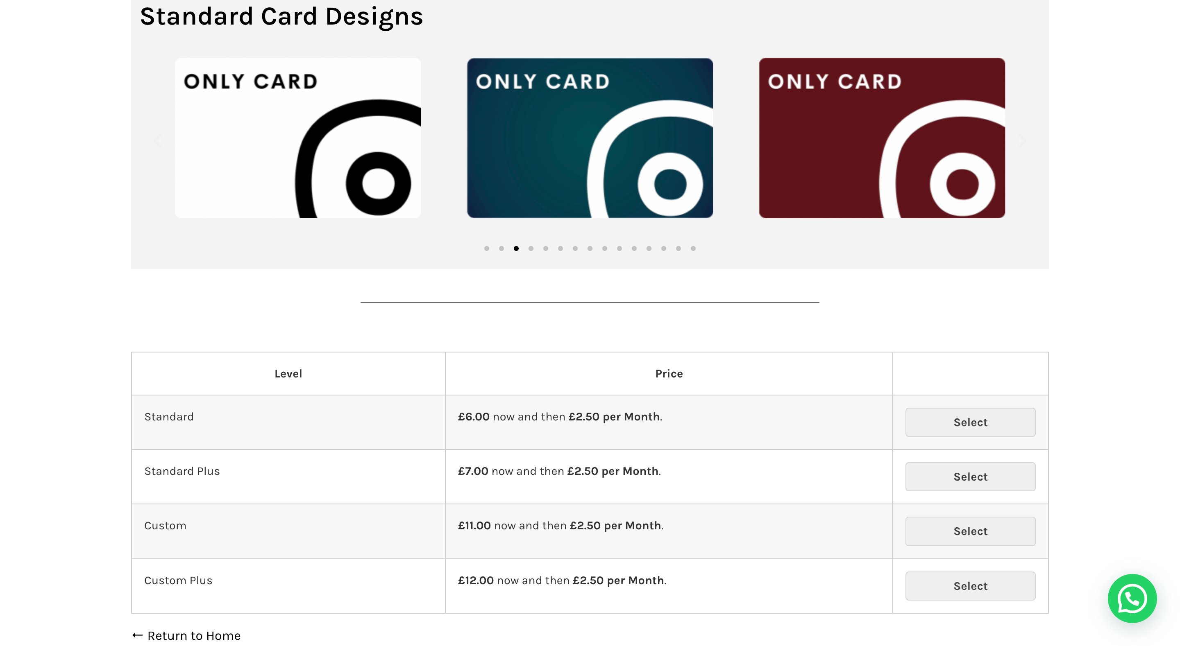Navigate to the fourth carousel slide dot
The width and height of the screenshot is (1180, 646).
(x=531, y=247)
